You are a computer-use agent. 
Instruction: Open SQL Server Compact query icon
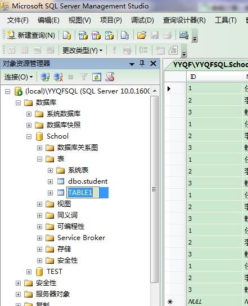point(125,36)
